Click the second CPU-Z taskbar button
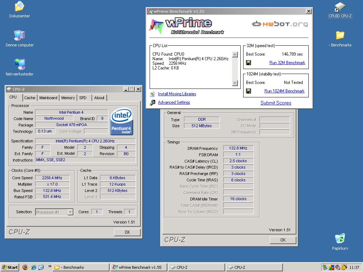This screenshot has width=363, height=272. click(x=255, y=267)
